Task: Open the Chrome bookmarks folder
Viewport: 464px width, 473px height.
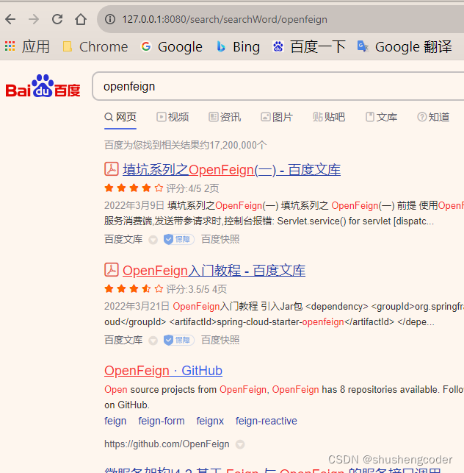Action: pos(95,47)
